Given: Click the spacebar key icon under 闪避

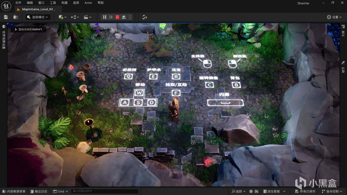Looking at the screenshot, I should [x=225, y=103].
